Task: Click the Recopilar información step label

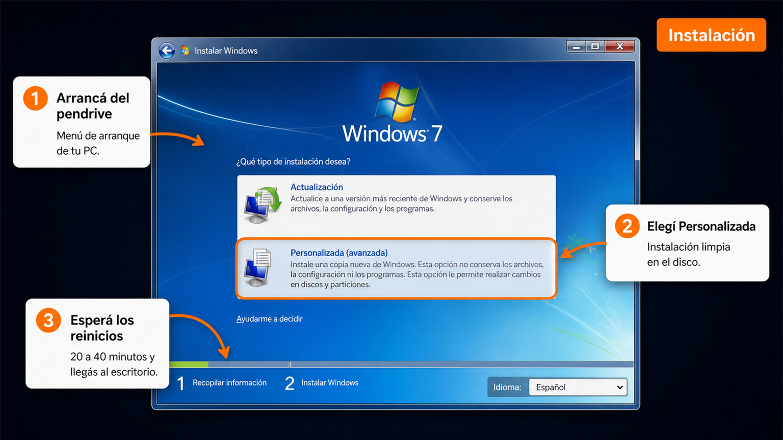Action: click(229, 382)
